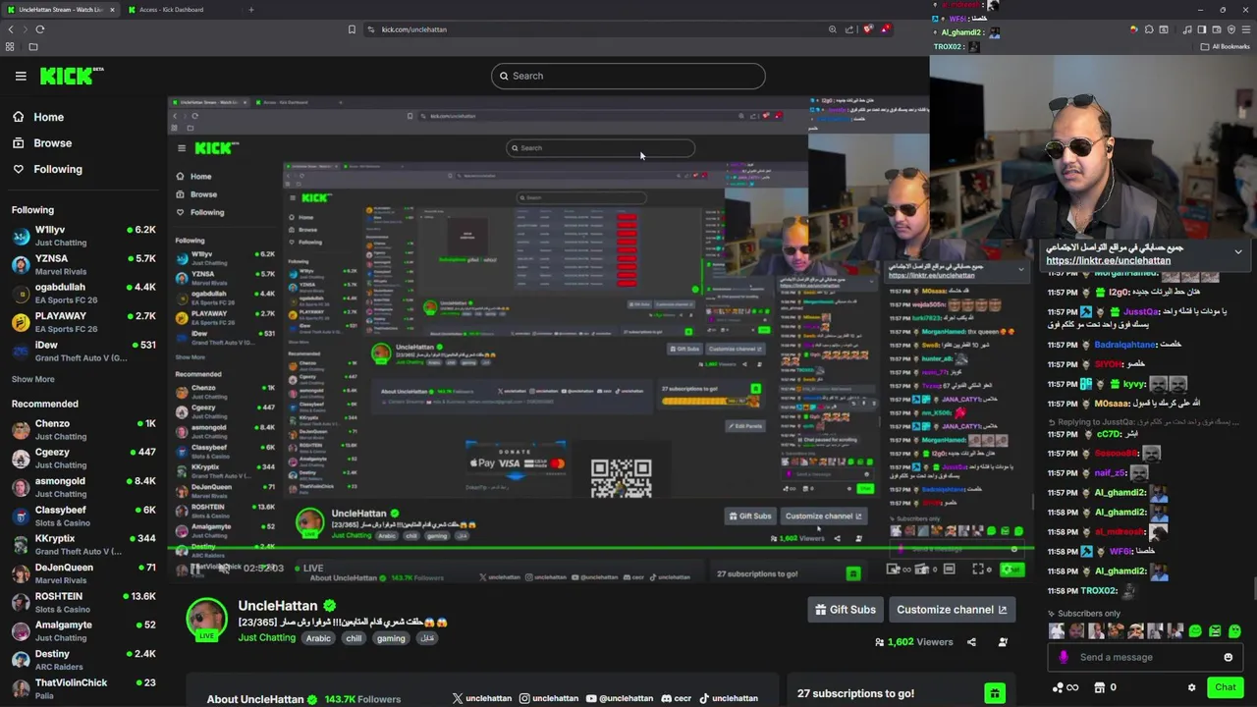This screenshot has width=1257, height=707.
Task: Open the Discord cecr link
Action: pos(677,698)
